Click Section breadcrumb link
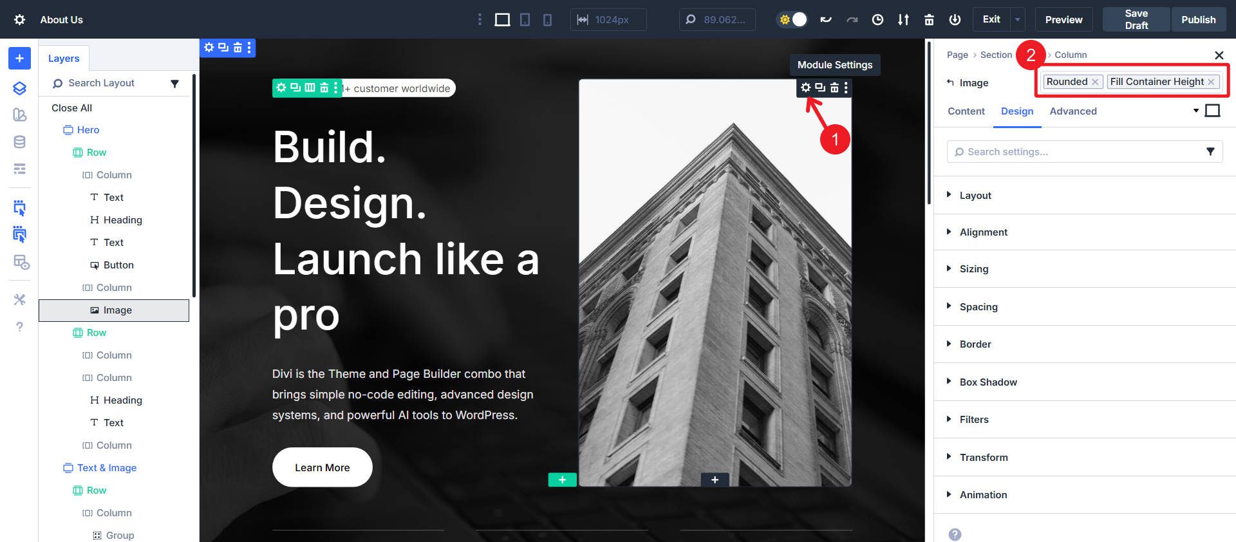Screen dimensions: 1236x542 (x=996, y=55)
